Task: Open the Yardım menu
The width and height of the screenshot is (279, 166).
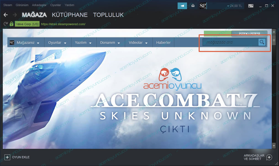Action: 69,5
